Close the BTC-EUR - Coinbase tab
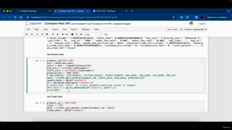This screenshot has height=130, width=232. (126, 11)
